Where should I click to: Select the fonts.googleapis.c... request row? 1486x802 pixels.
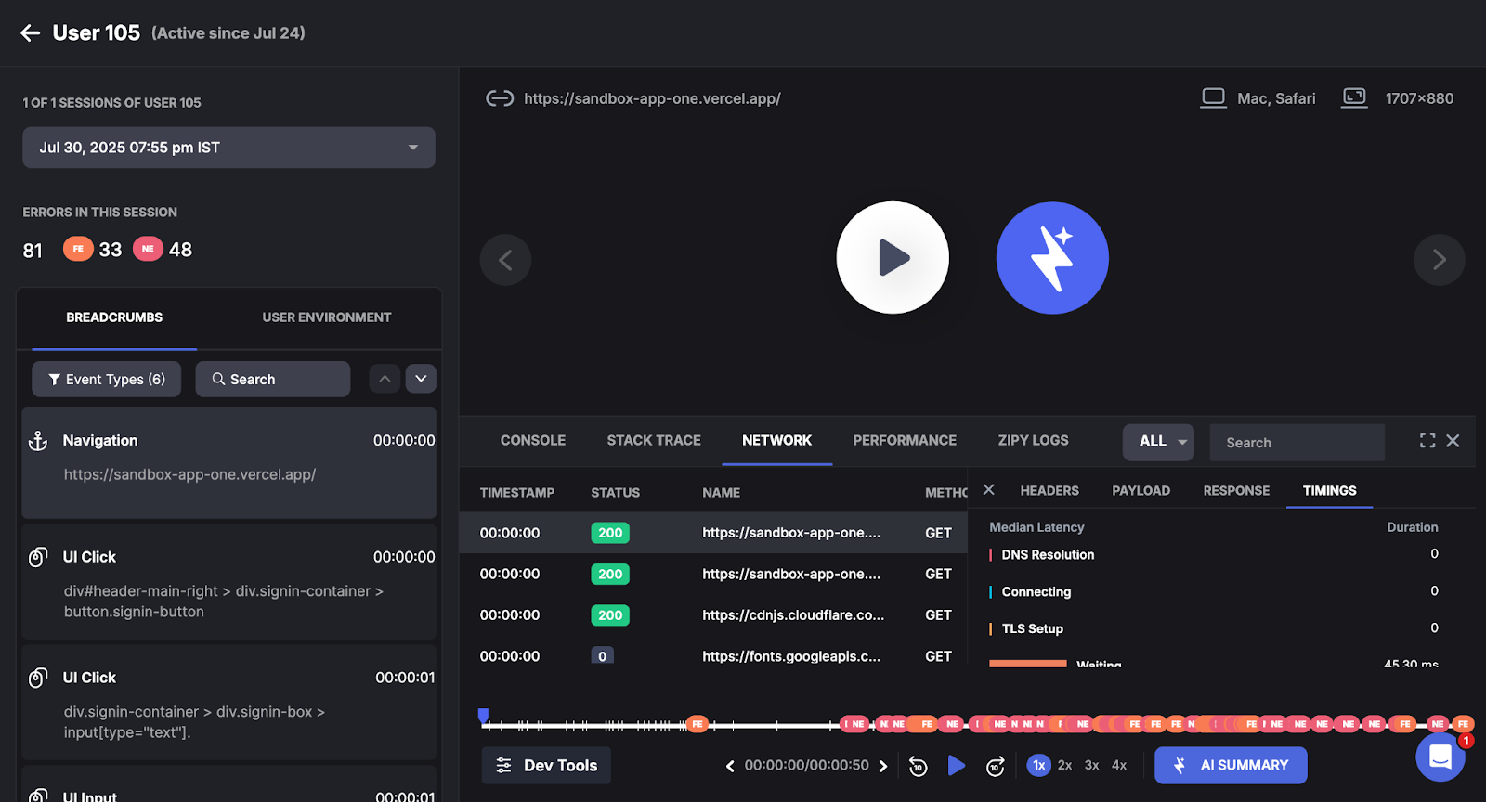click(x=713, y=655)
